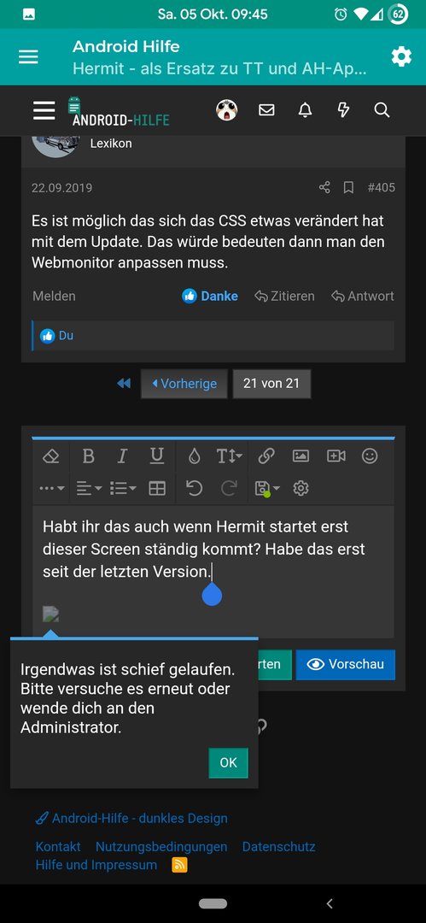Open the notifications bell icon

(x=305, y=110)
